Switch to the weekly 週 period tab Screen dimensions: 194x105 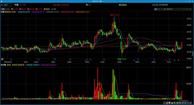pyautogui.click(x=159, y=9)
